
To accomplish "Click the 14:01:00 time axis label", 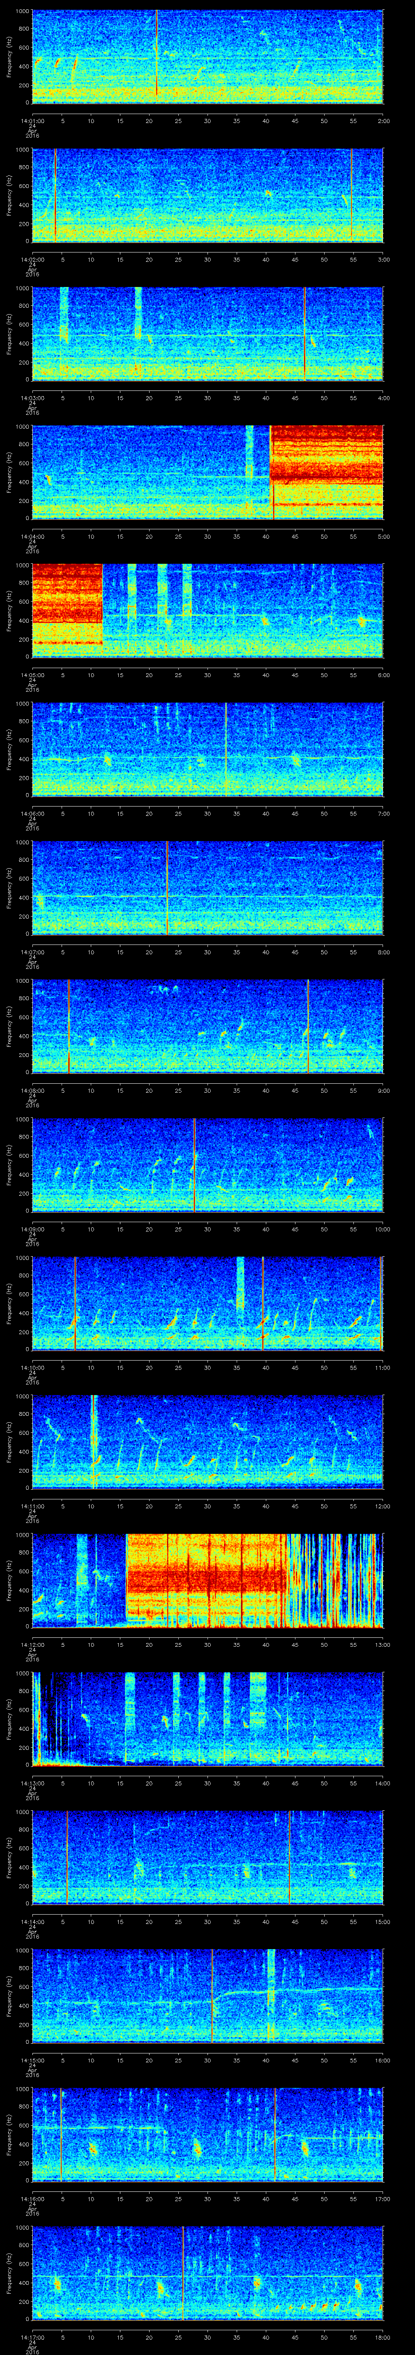I will pos(33,120).
